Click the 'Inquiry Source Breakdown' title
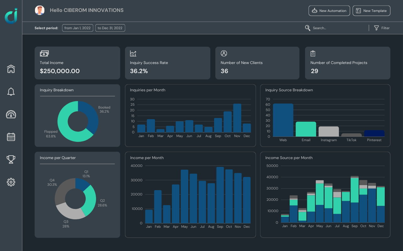Viewport: 403px width, 251px height. click(x=289, y=90)
